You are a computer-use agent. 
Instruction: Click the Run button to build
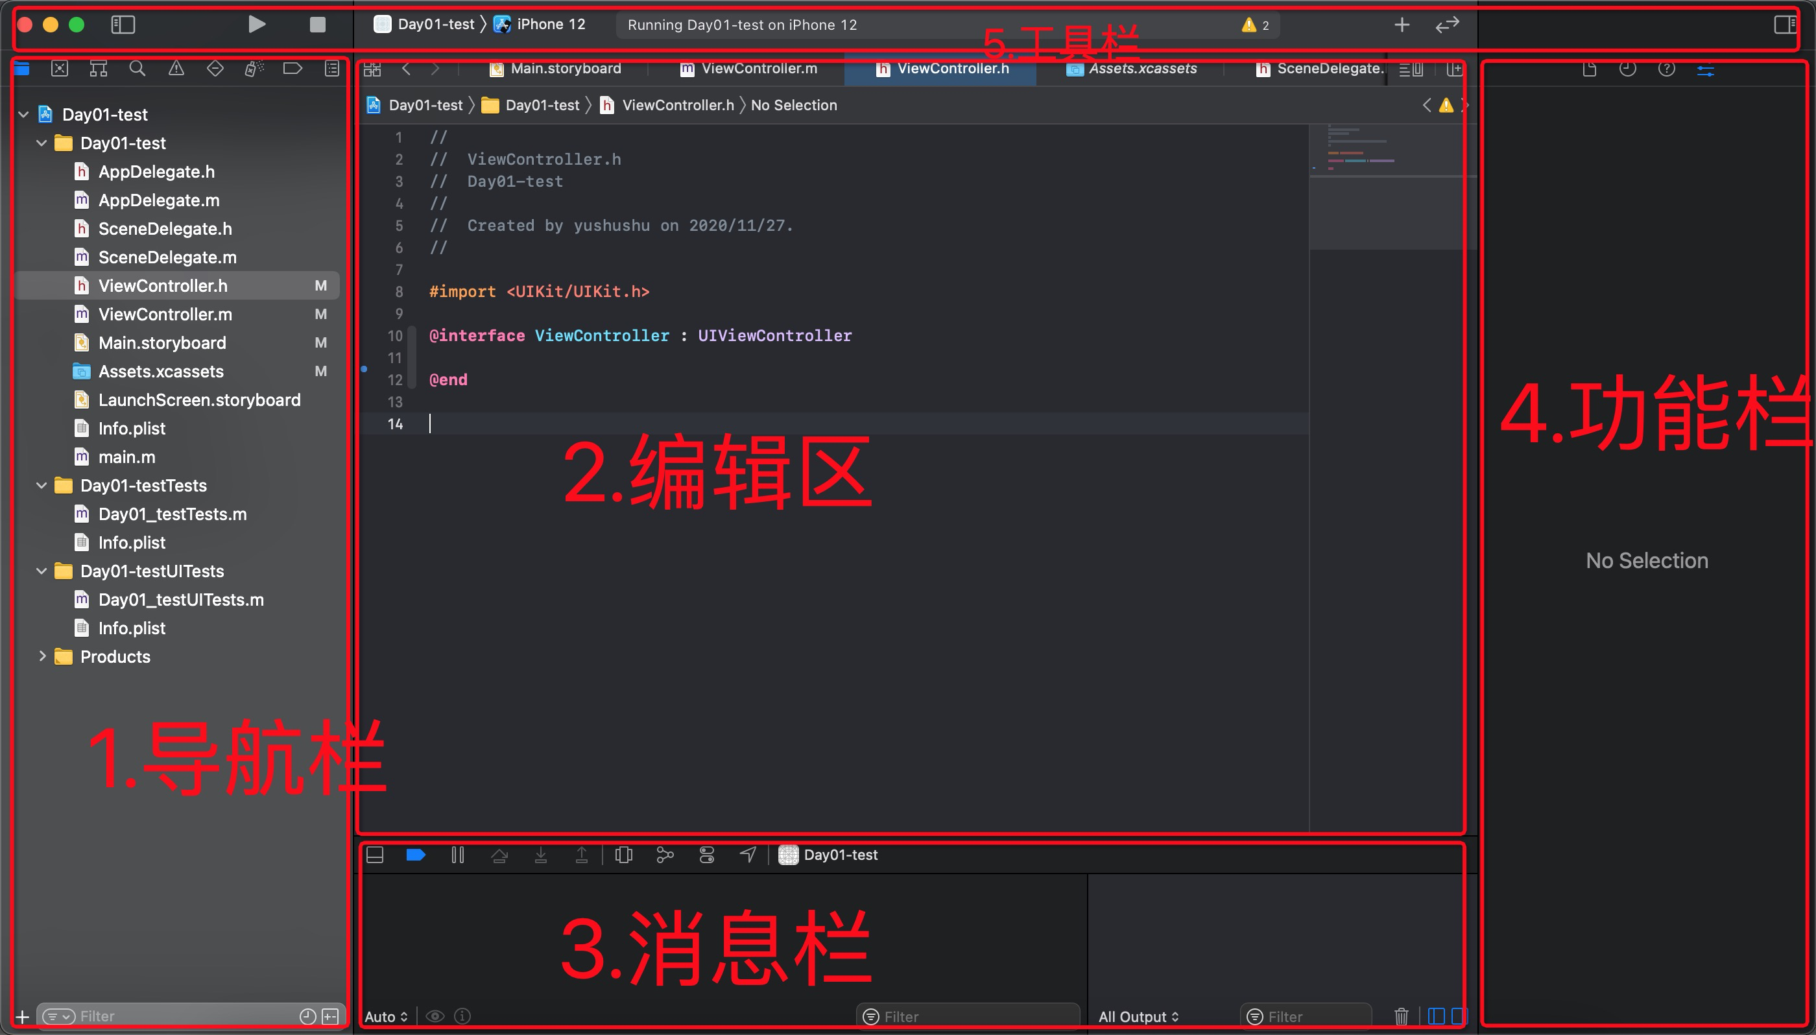(x=257, y=24)
